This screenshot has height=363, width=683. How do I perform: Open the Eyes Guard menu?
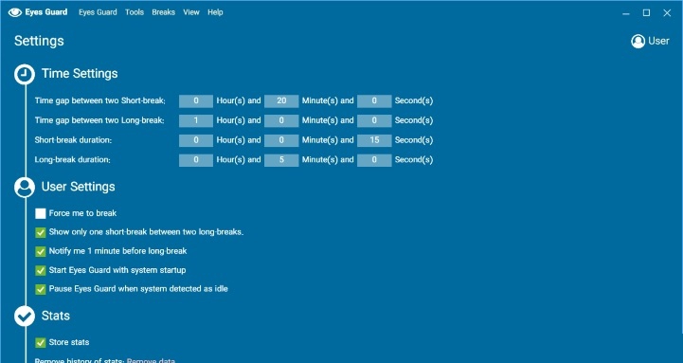coord(98,12)
